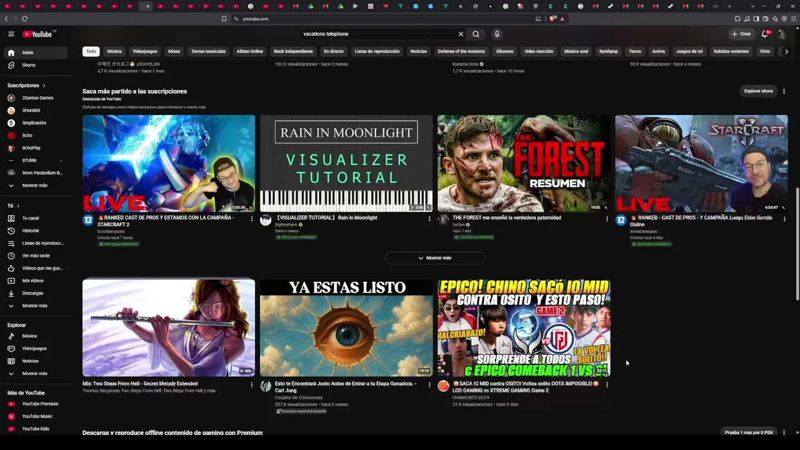800x450 pixels.
Task: Select the Mixes filter chip
Action: pos(174,51)
